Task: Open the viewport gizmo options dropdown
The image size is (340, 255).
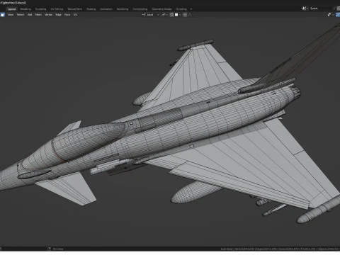Action: [x=330, y=15]
